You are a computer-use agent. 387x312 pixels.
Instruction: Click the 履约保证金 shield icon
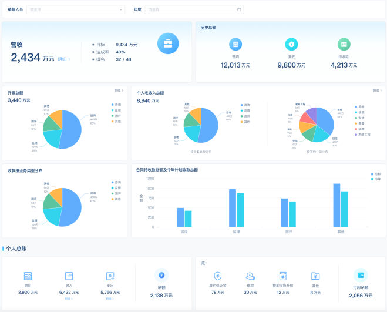click(x=217, y=276)
